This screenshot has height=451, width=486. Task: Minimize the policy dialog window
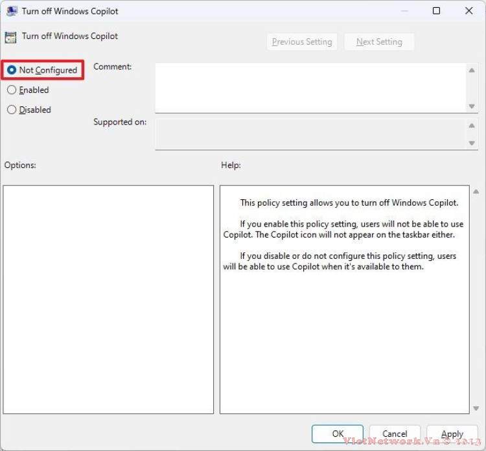click(x=404, y=11)
